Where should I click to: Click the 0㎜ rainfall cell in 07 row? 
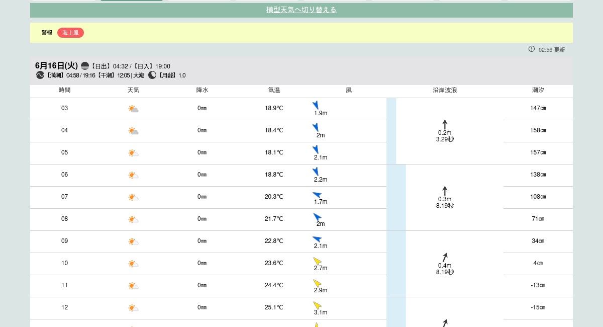[x=202, y=197]
